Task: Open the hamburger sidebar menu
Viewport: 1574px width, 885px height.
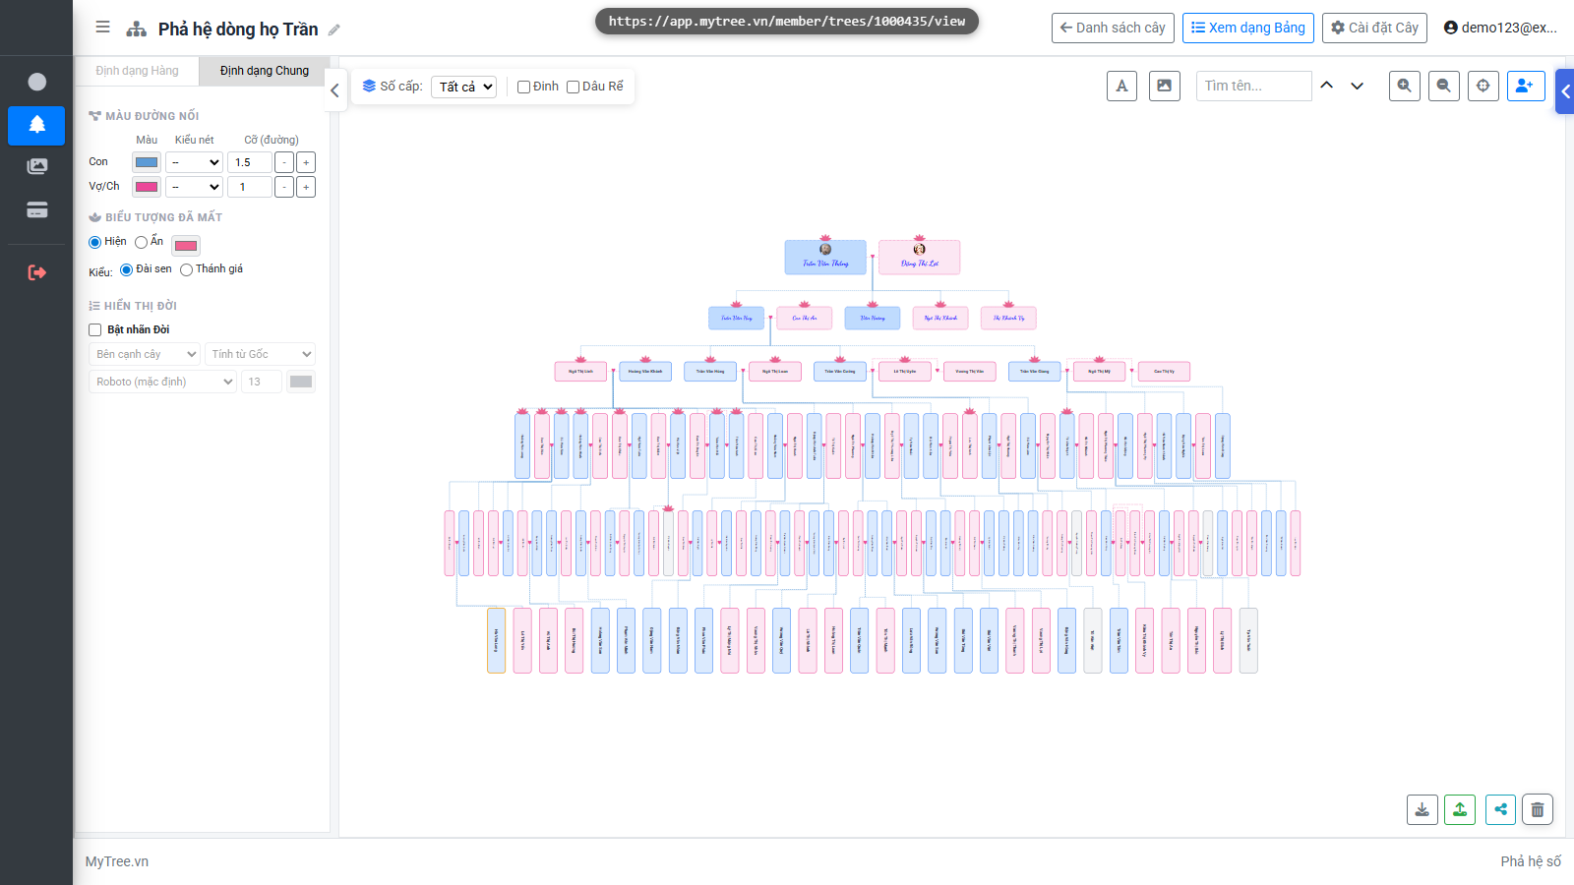Action: (102, 28)
